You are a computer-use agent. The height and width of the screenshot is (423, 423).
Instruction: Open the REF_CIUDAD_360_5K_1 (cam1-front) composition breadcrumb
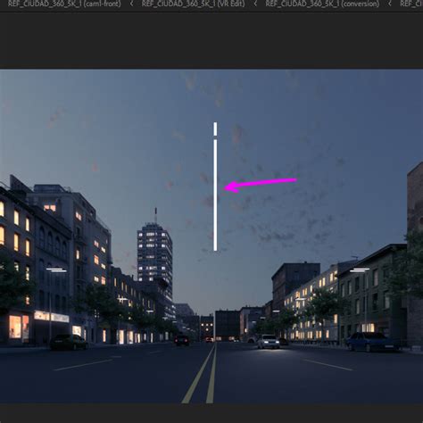64,4
